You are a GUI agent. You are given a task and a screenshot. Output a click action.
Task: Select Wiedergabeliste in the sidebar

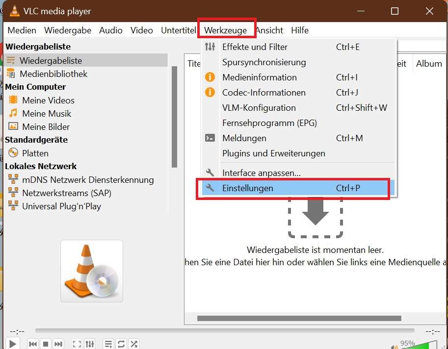86,60
